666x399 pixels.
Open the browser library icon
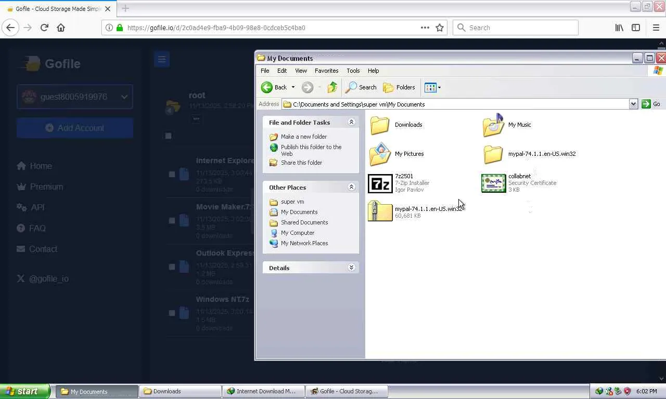pos(619,28)
